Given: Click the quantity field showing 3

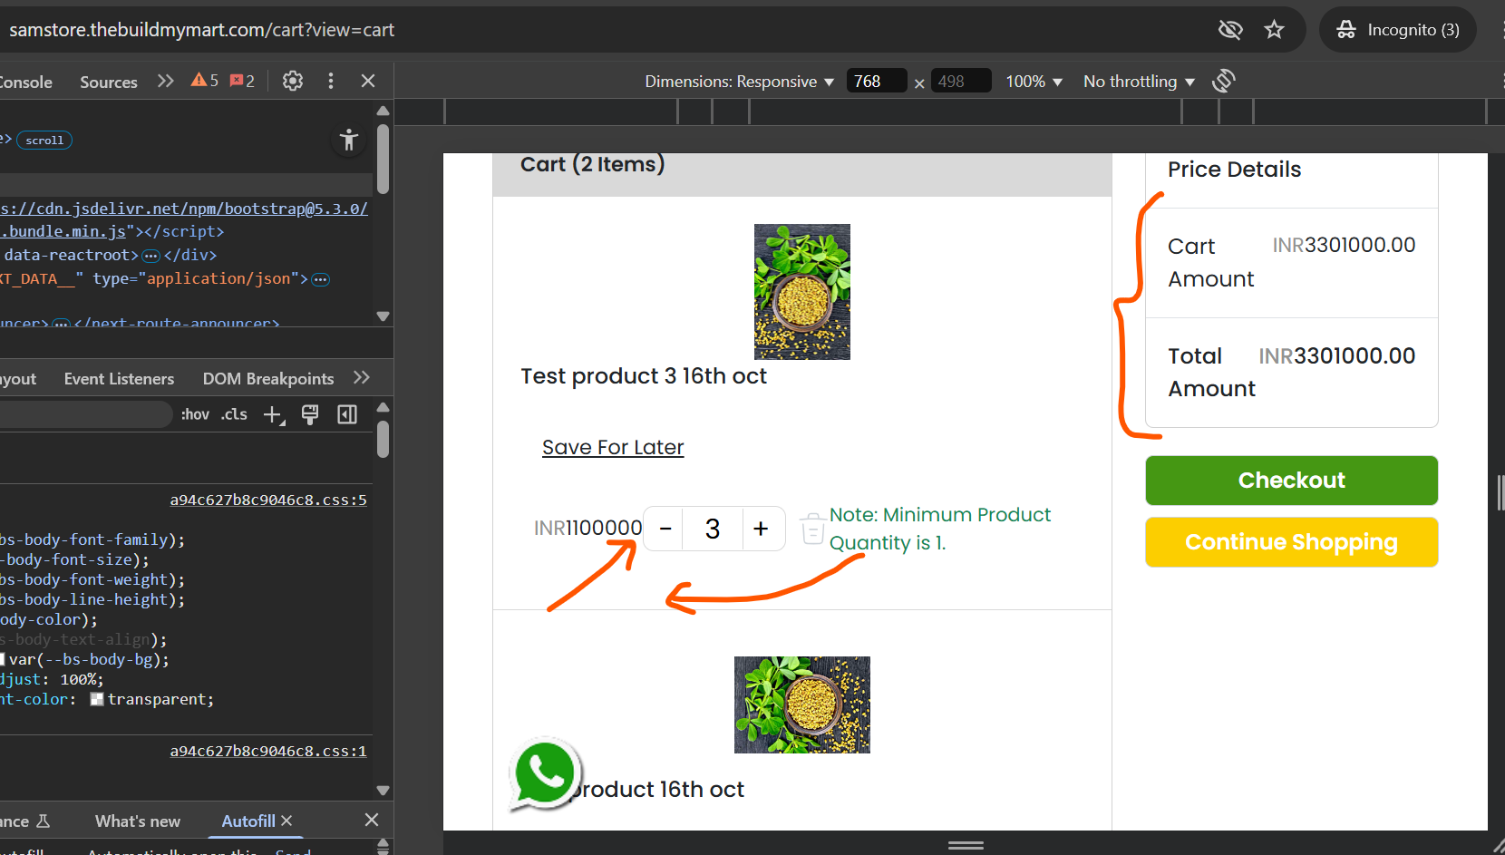Looking at the screenshot, I should [x=714, y=529].
